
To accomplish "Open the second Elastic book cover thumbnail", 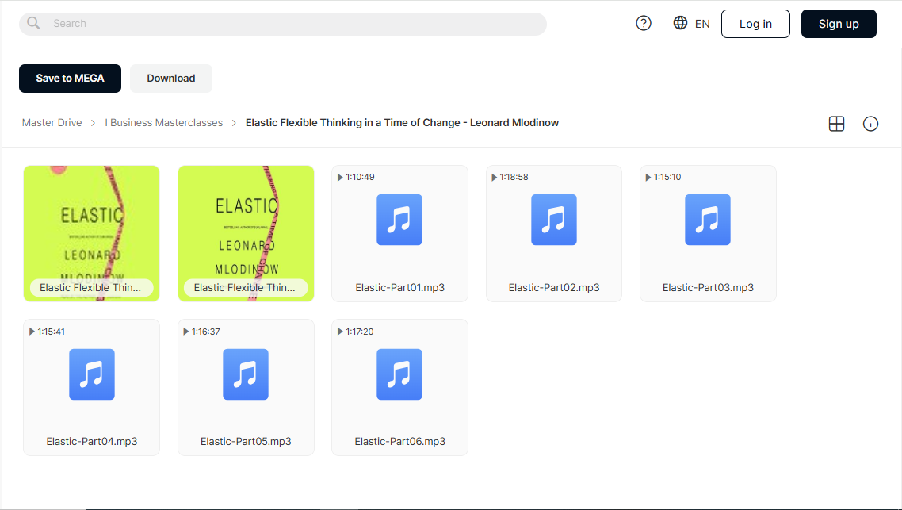I will (x=246, y=233).
